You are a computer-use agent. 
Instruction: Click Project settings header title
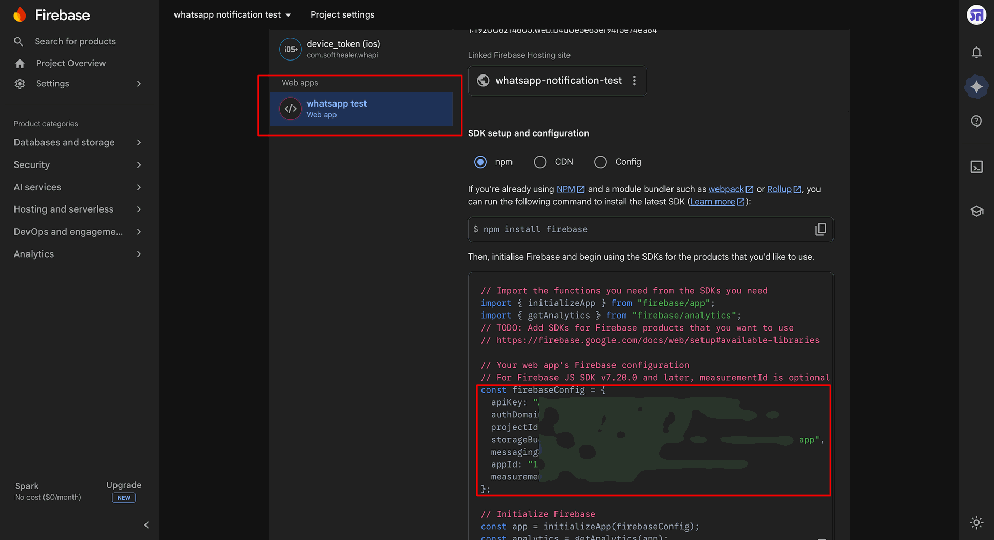click(x=342, y=14)
